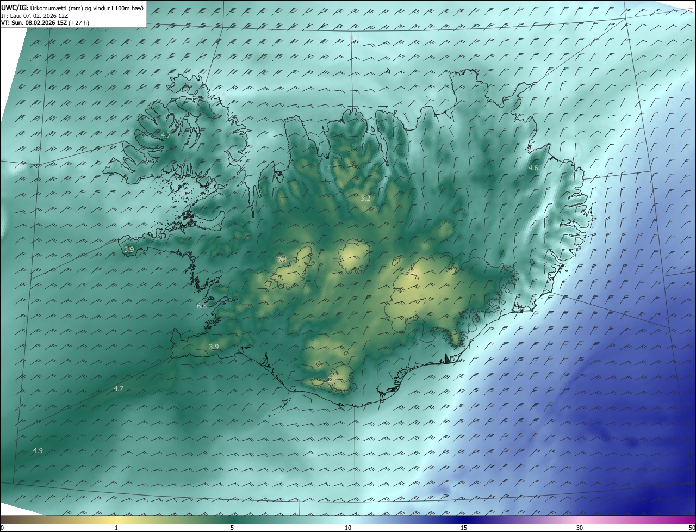The height and width of the screenshot is (532, 696).
Task: Click the "0" tick on the color scale
Action: pyautogui.click(x=2, y=528)
